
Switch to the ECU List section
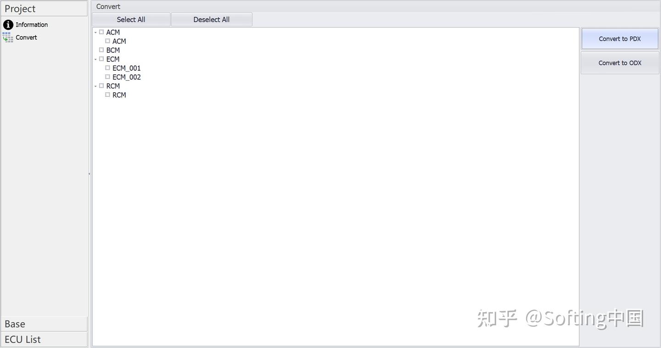point(44,339)
